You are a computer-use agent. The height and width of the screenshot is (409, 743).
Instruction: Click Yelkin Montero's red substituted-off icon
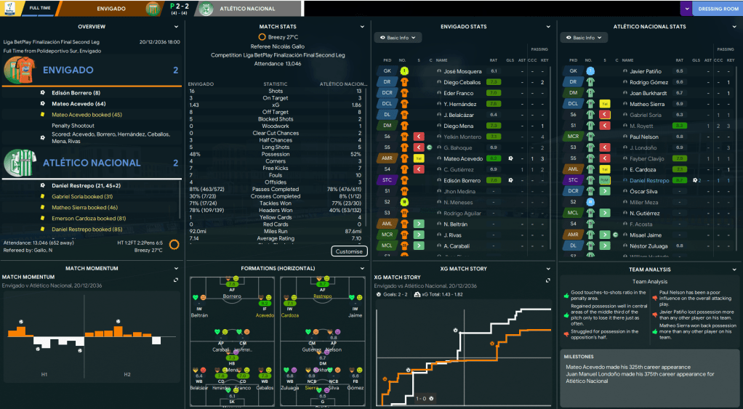419,137
